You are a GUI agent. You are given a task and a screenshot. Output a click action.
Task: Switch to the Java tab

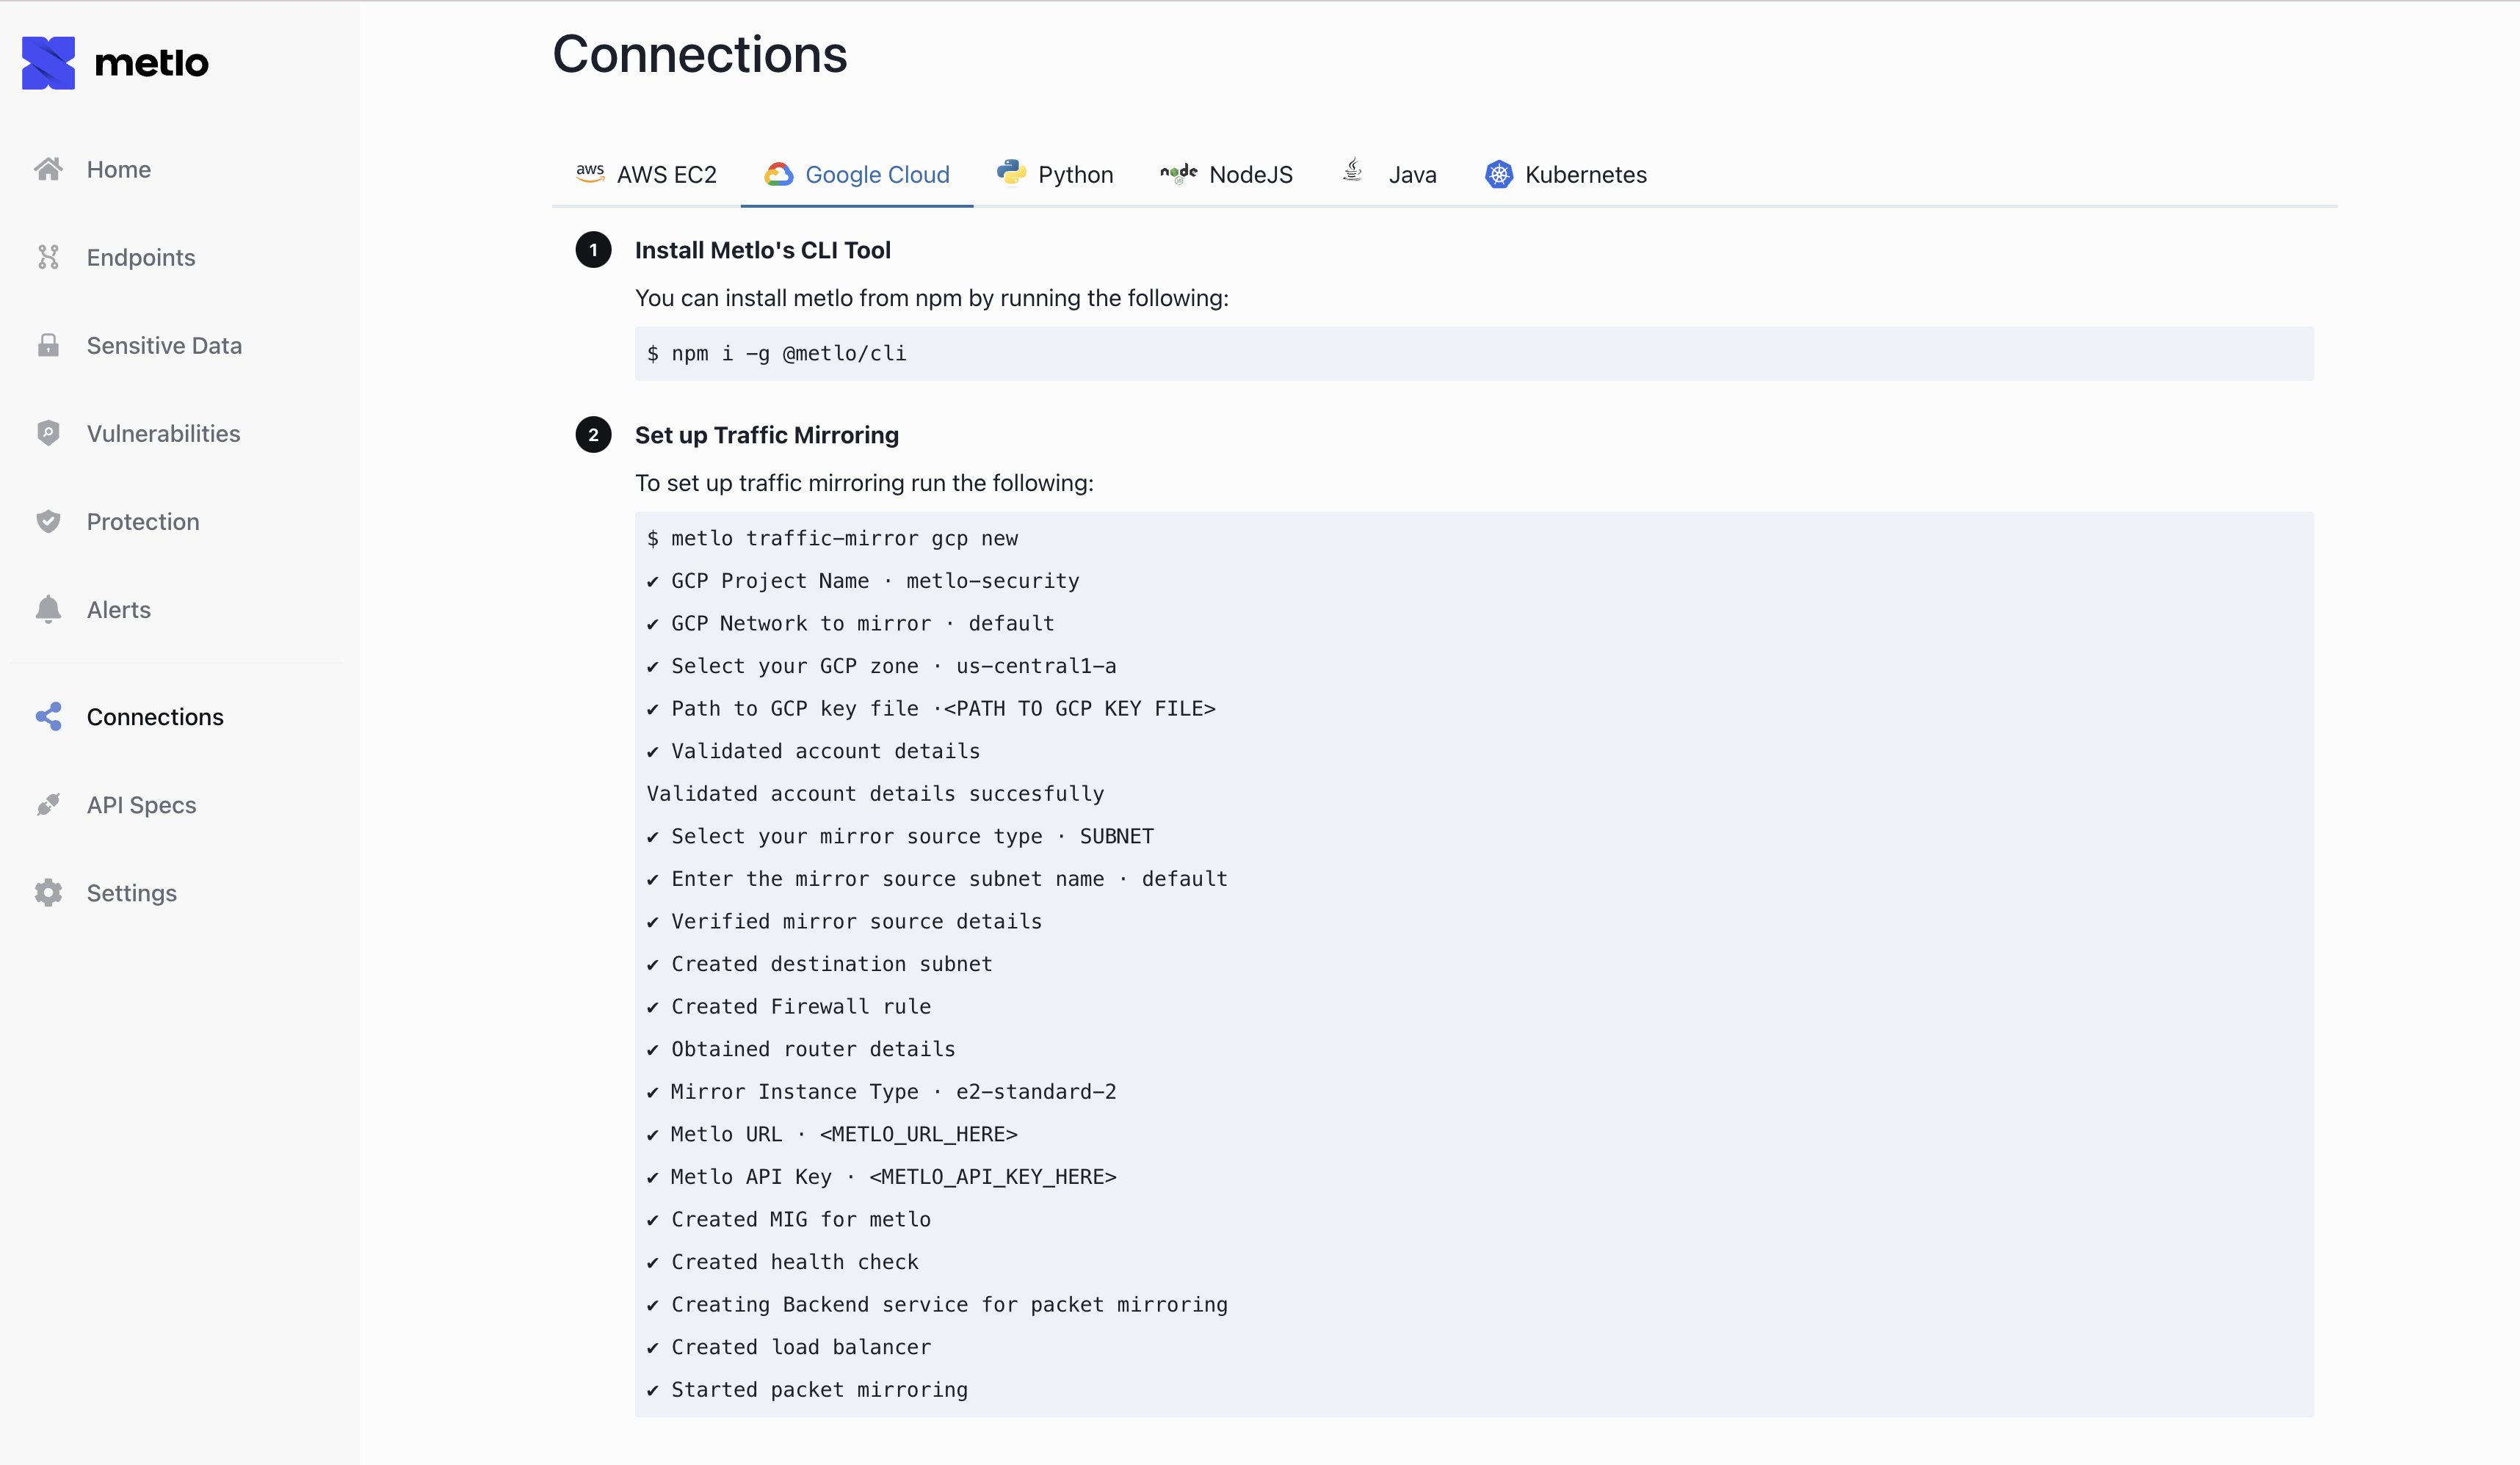[1389, 175]
